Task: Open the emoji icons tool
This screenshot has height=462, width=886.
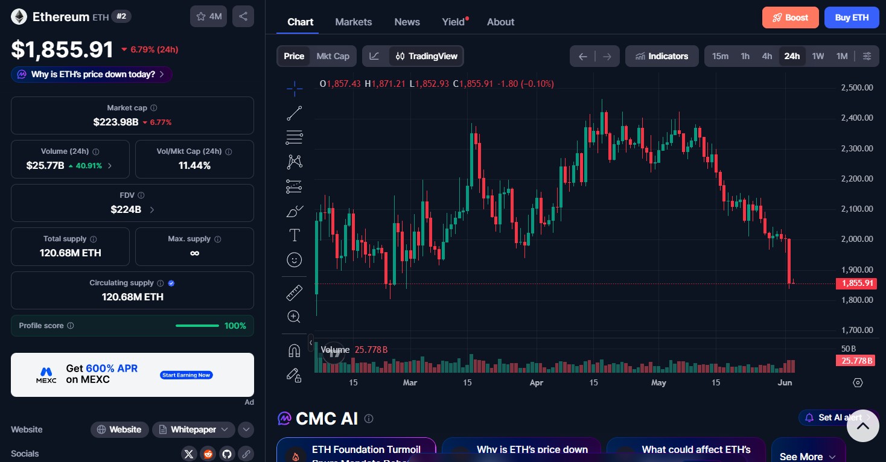Action: point(295,260)
